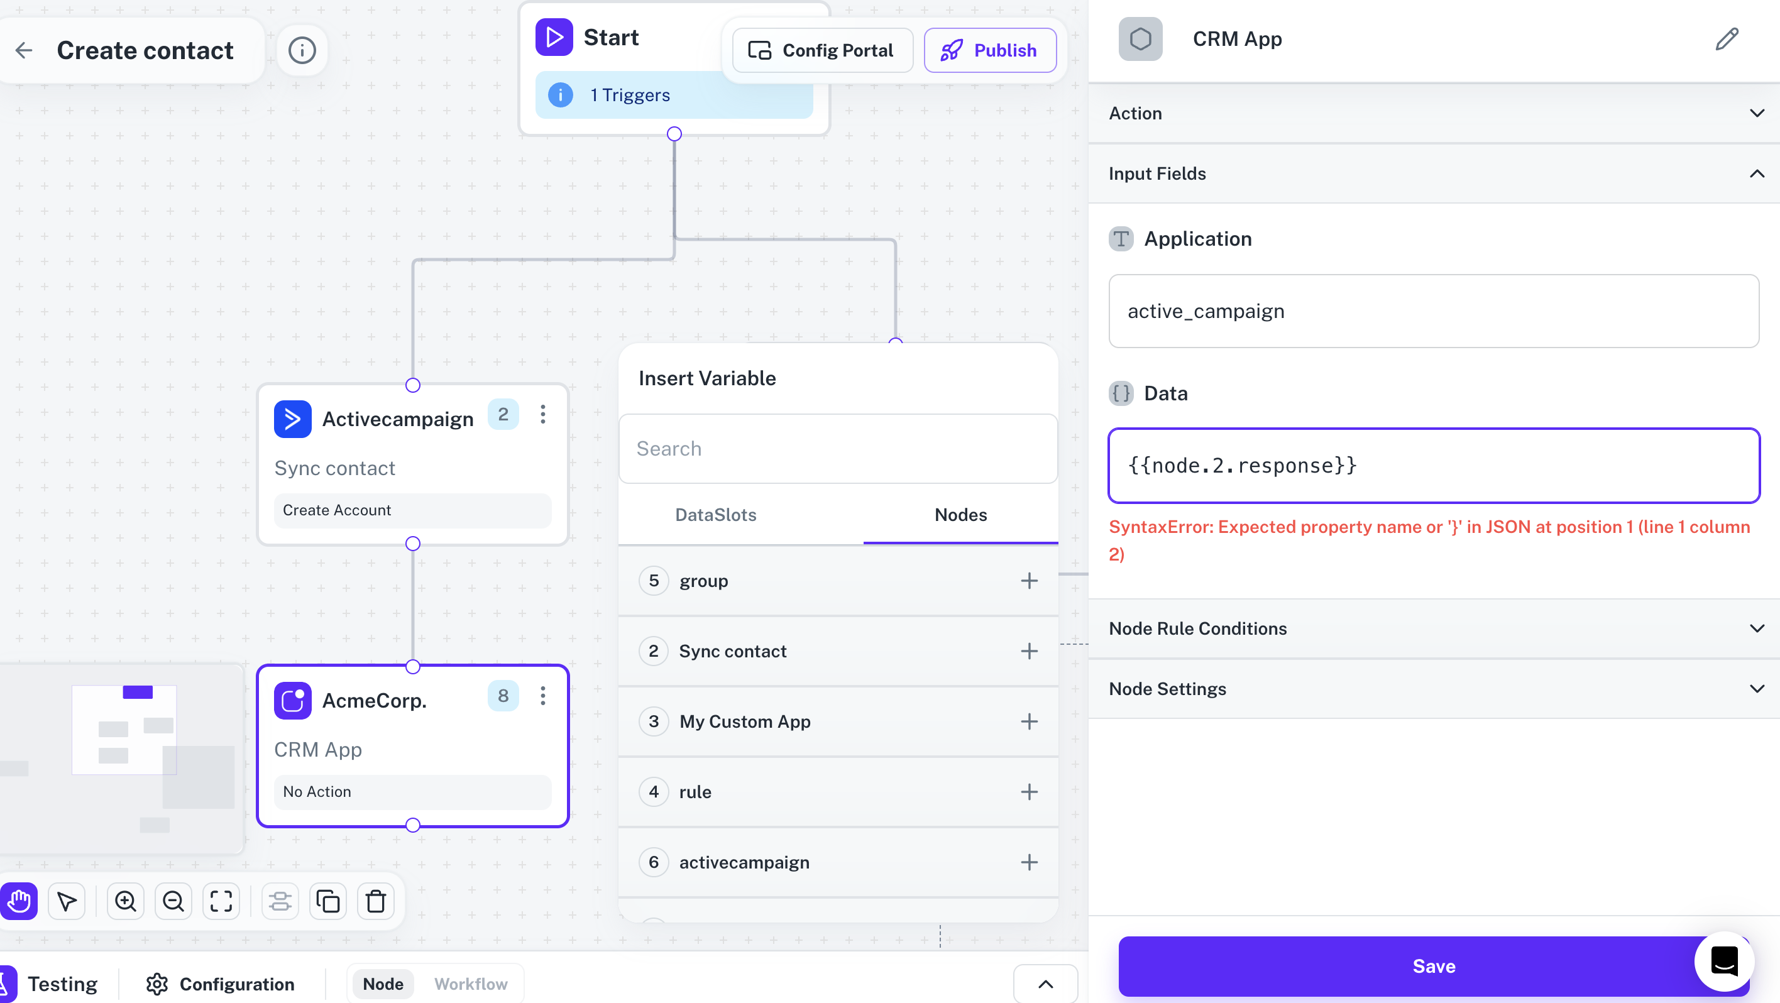Zoom out of the workflow canvas

[x=173, y=901]
